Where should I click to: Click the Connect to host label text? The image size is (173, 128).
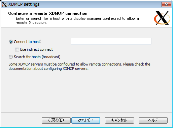tap(27, 42)
